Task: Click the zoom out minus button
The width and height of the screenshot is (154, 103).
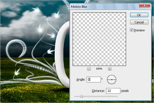Action: [89, 69]
